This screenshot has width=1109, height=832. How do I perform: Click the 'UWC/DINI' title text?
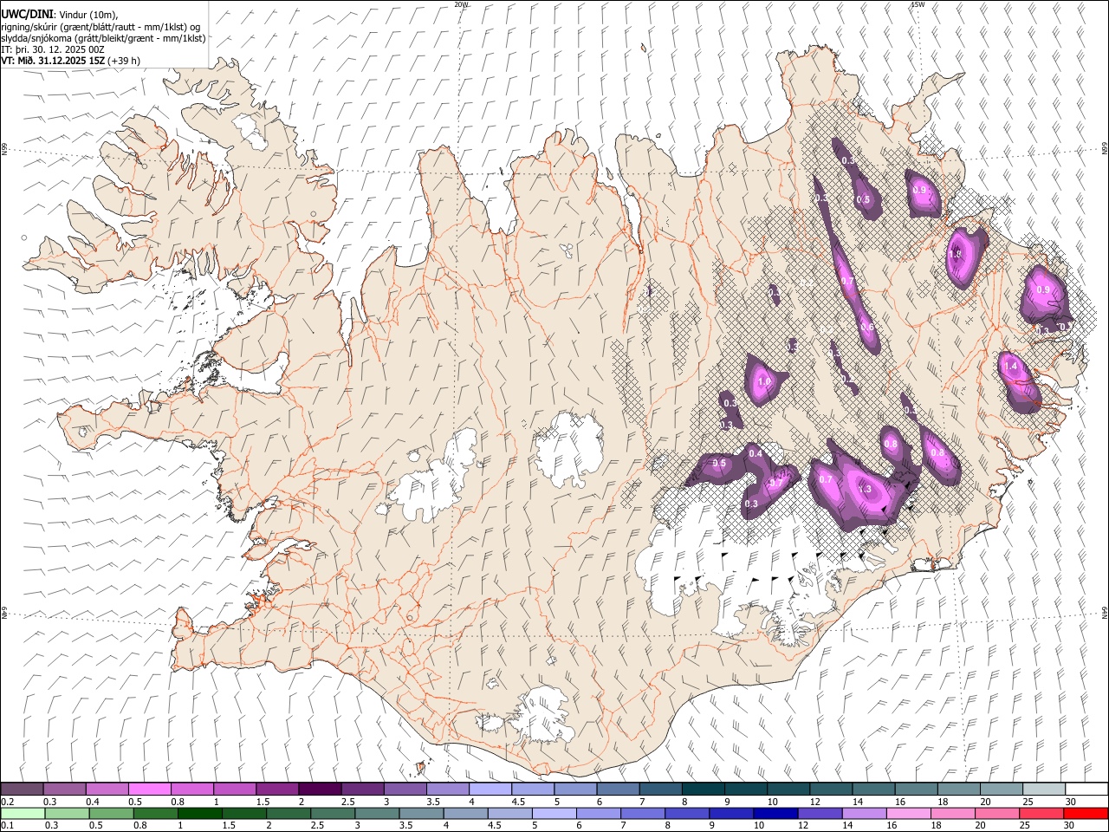click(27, 15)
